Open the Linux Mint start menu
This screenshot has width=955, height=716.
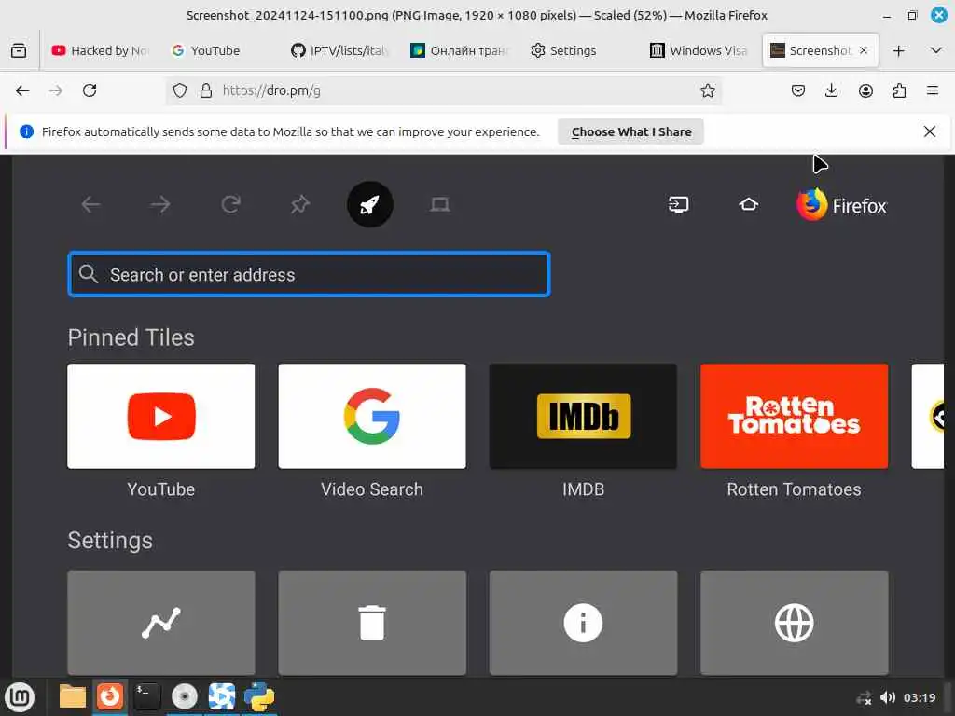(21, 697)
